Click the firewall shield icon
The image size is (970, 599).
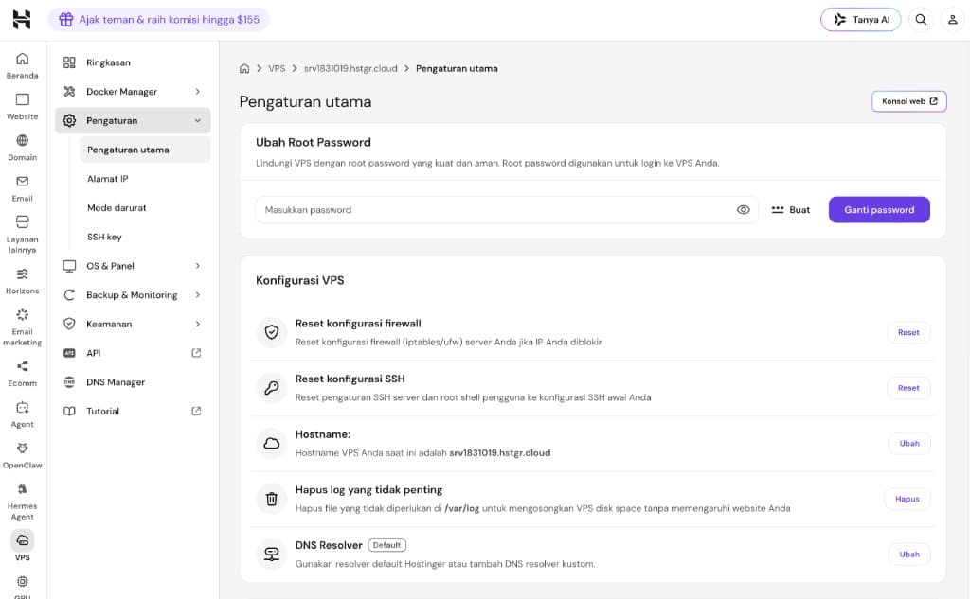(272, 332)
